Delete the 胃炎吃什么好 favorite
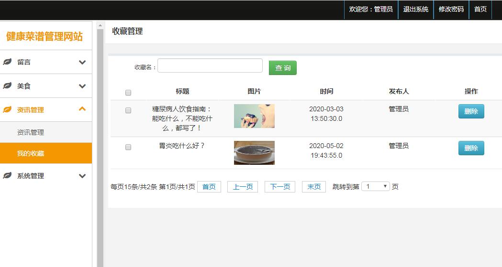Image resolution: width=502 pixels, height=267 pixels. [471, 148]
